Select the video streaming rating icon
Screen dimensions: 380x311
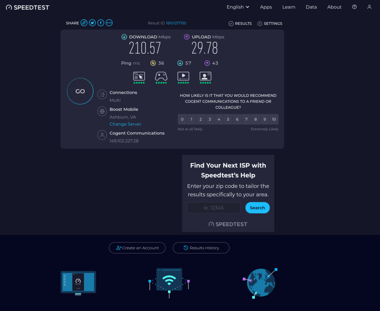pos(183,77)
